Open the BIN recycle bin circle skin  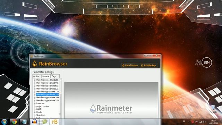coord(207,62)
